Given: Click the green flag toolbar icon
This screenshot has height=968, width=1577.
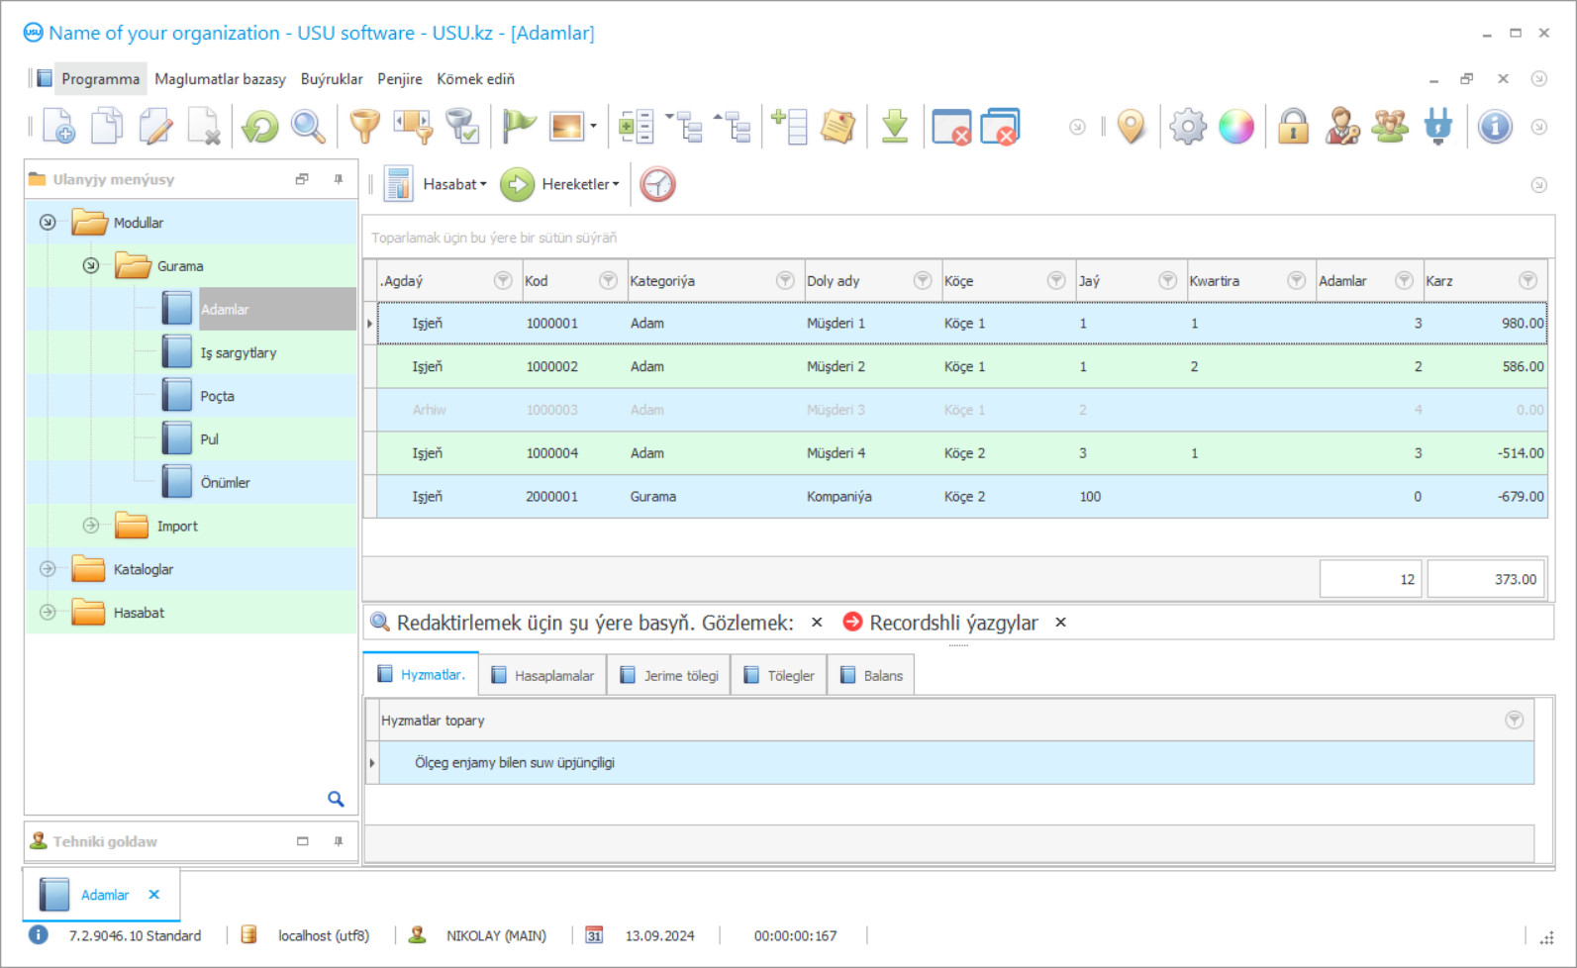Looking at the screenshot, I should click(518, 127).
